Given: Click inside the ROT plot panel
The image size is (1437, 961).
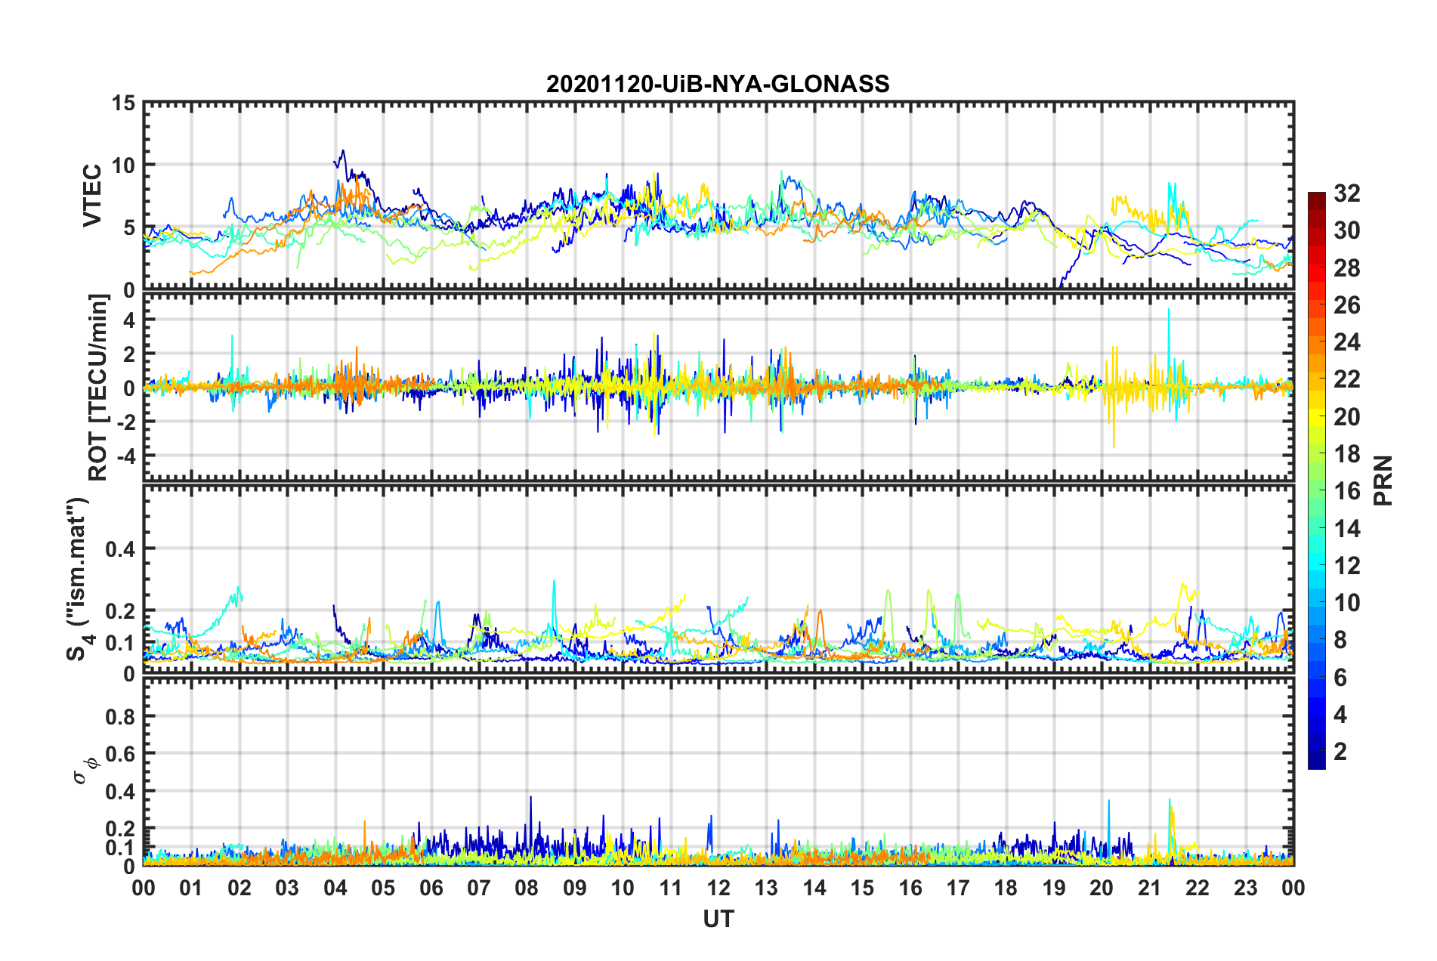Looking at the screenshot, I should (x=718, y=388).
